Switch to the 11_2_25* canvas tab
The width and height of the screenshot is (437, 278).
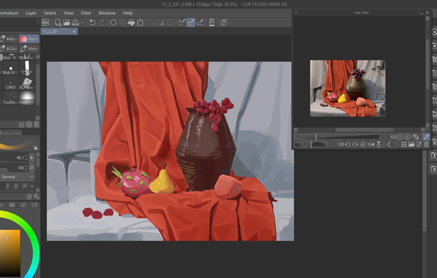pyautogui.click(x=59, y=31)
